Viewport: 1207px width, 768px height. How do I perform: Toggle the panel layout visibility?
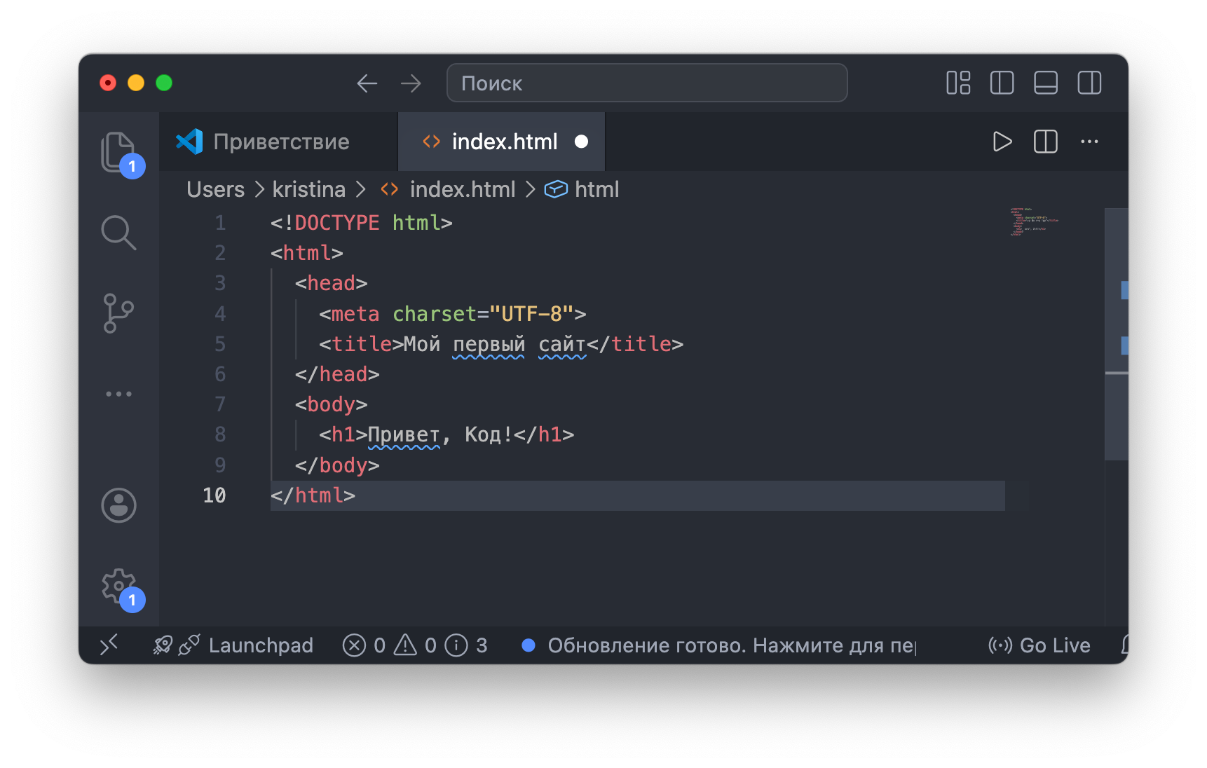tap(1046, 83)
